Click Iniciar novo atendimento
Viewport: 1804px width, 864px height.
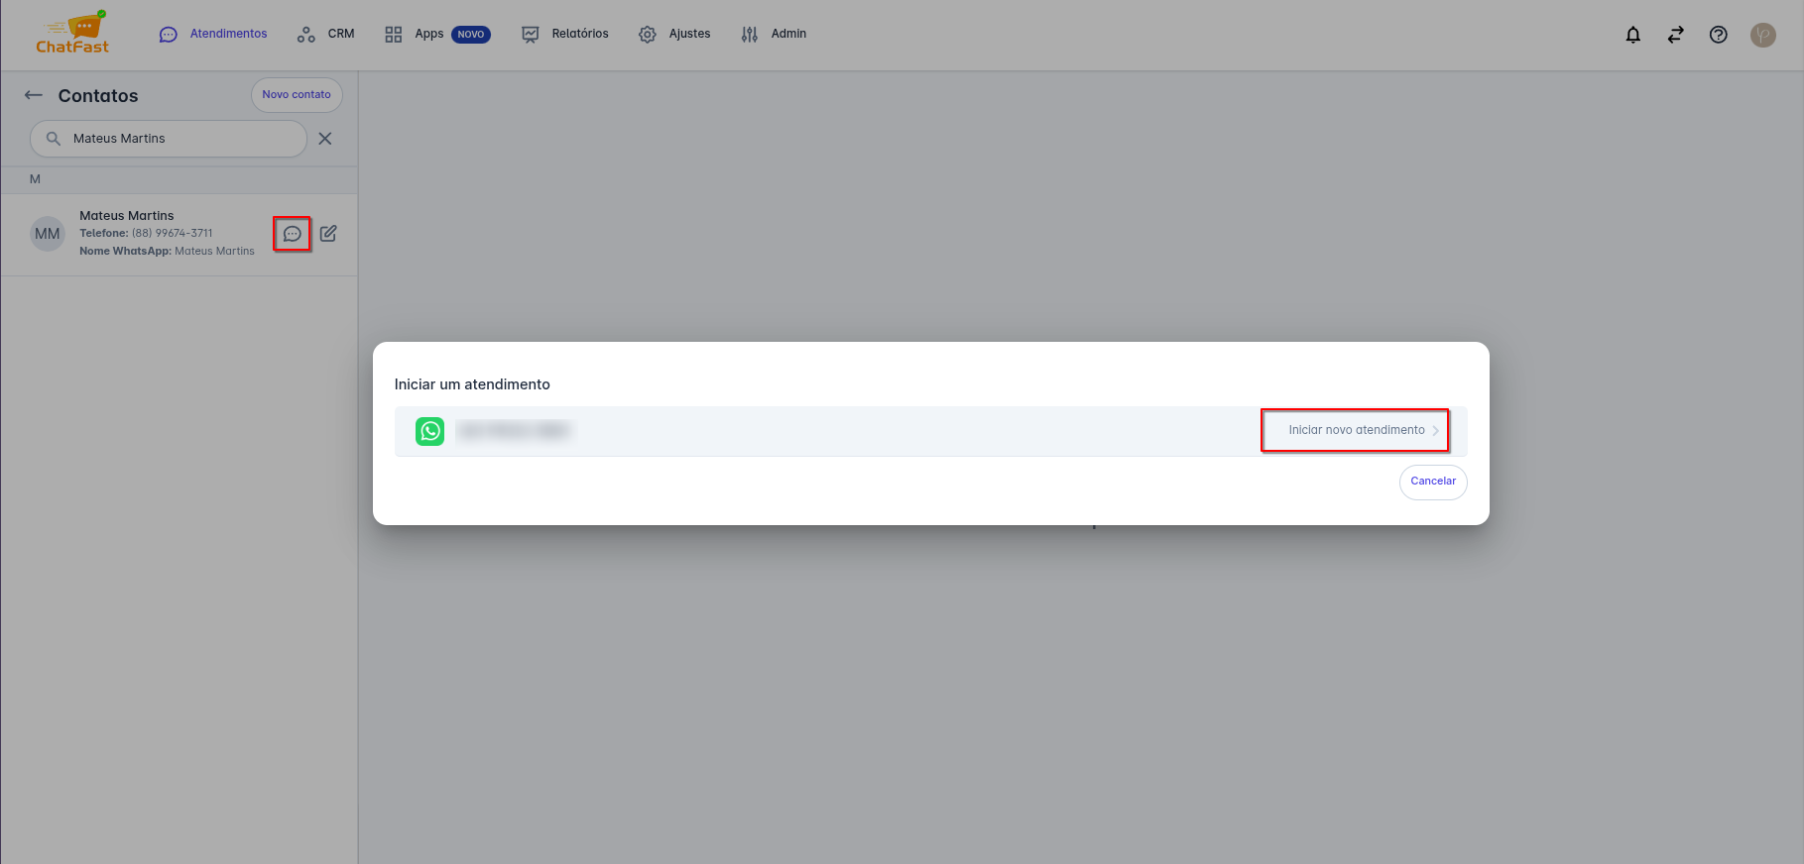tap(1355, 430)
